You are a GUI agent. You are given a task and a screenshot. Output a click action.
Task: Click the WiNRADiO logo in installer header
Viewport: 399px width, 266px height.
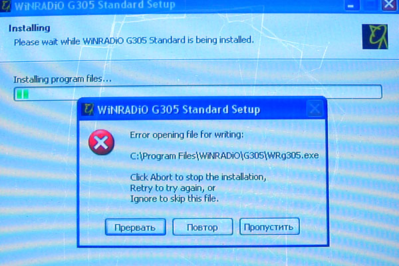click(x=375, y=37)
